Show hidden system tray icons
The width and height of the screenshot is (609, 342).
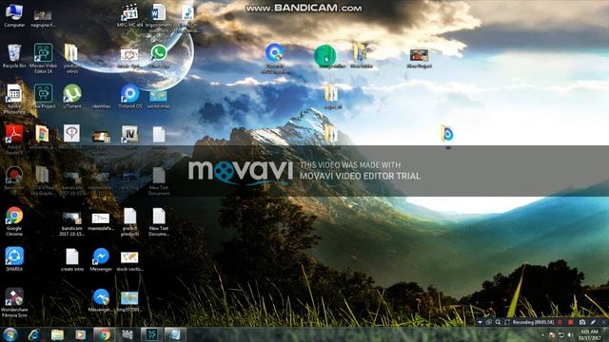point(542,335)
